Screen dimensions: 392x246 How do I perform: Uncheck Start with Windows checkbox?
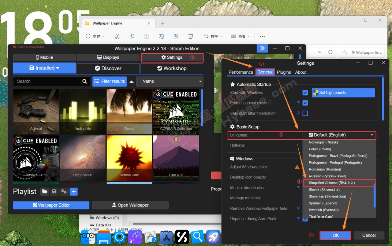305,93
